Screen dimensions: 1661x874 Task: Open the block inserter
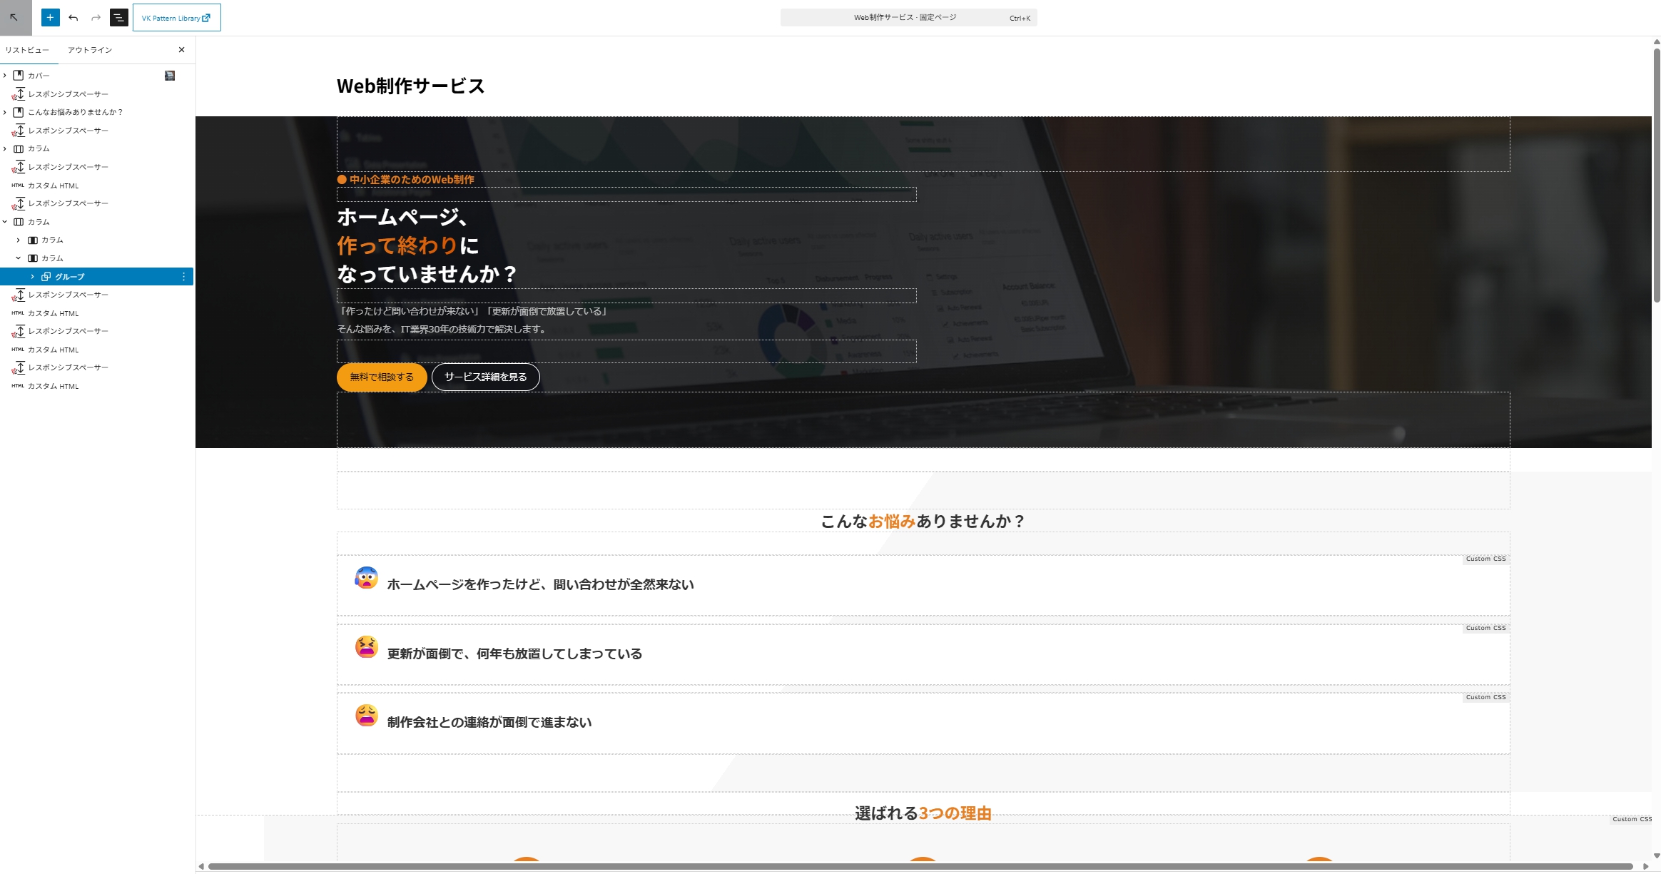coord(49,16)
